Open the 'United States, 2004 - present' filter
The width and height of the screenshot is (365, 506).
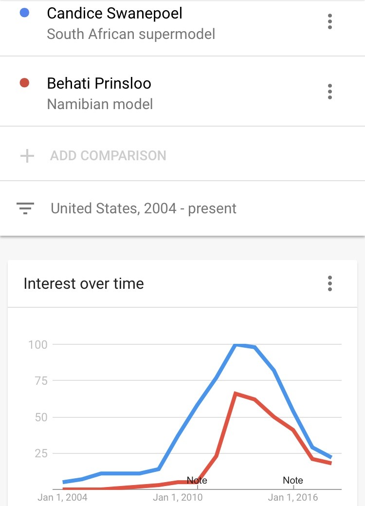182,208
